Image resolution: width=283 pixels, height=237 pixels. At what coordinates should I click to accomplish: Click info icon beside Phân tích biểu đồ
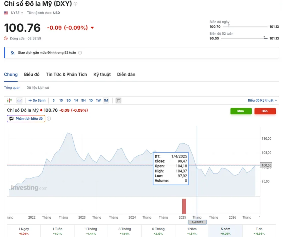pos(49,119)
